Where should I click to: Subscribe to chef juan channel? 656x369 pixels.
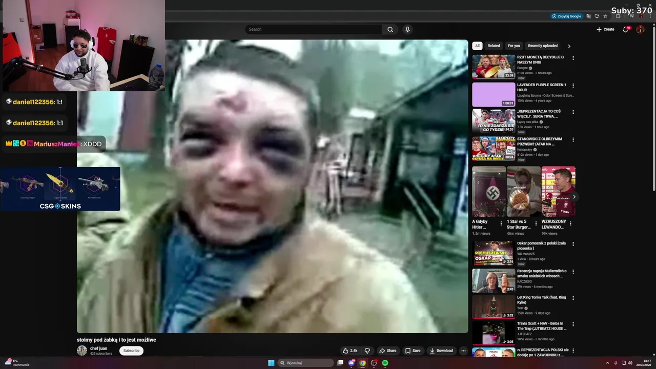[131, 351]
